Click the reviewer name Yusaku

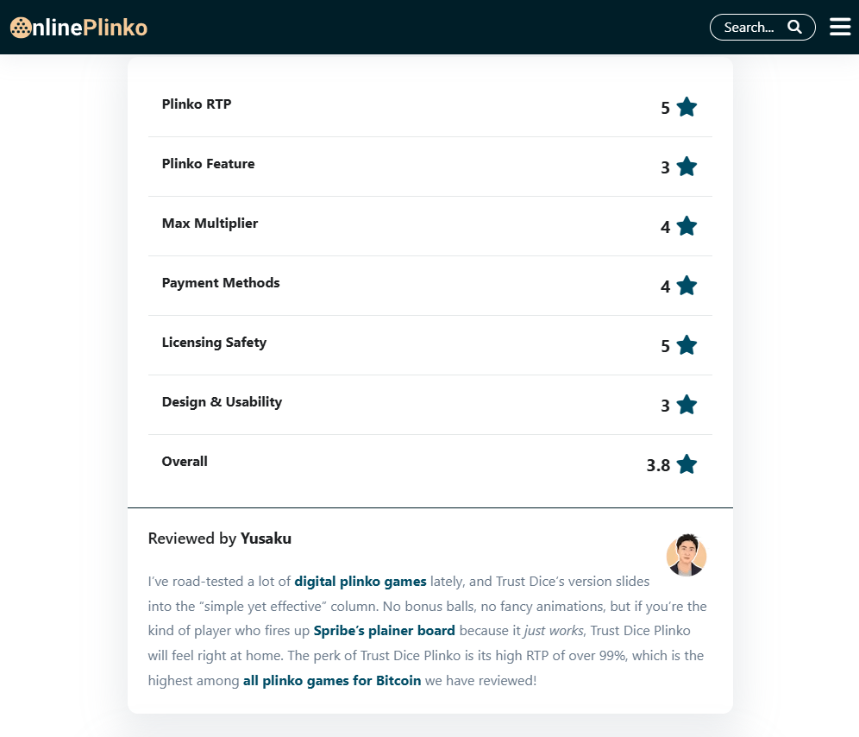(266, 539)
